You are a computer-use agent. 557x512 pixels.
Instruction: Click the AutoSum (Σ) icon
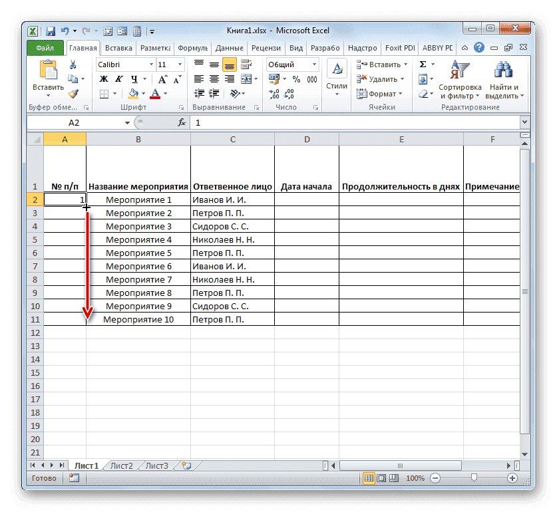pyautogui.click(x=423, y=64)
